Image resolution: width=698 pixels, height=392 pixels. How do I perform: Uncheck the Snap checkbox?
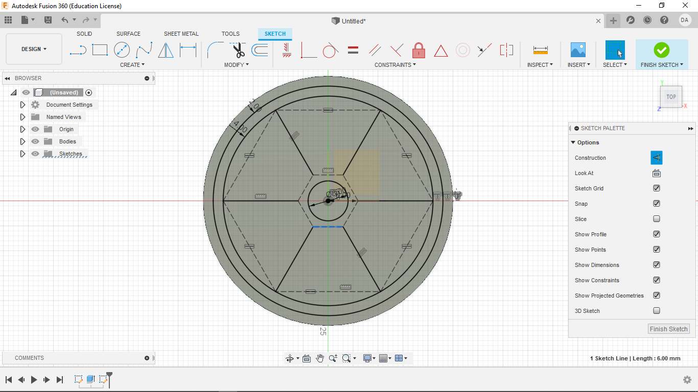click(657, 204)
